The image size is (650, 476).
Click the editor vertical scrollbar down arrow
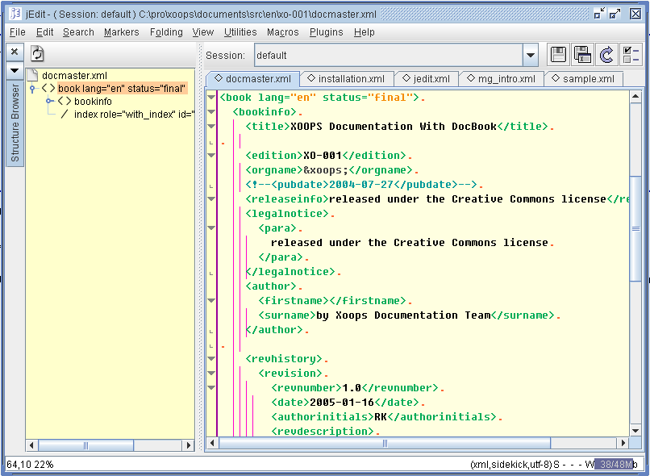(x=635, y=431)
